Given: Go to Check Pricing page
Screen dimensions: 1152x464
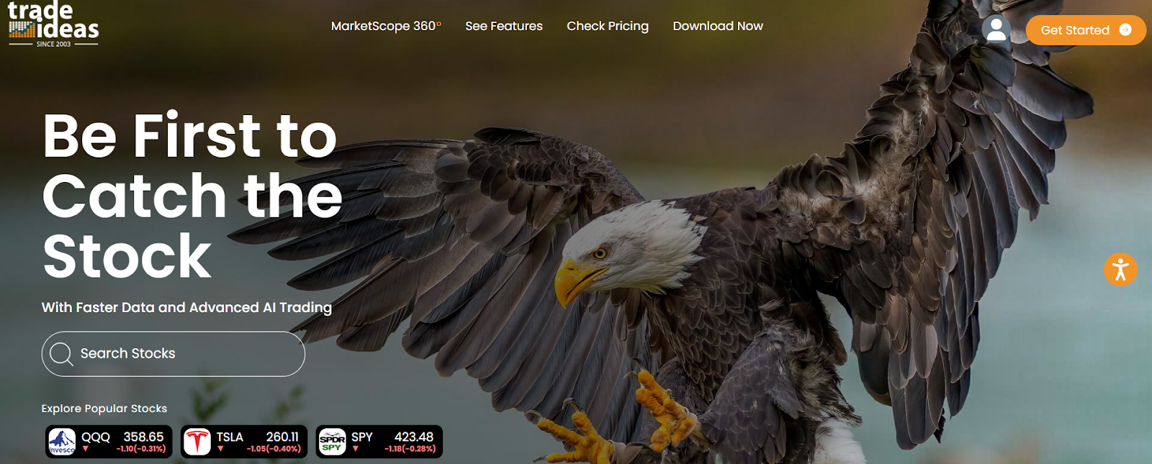Looking at the screenshot, I should 608,26.
